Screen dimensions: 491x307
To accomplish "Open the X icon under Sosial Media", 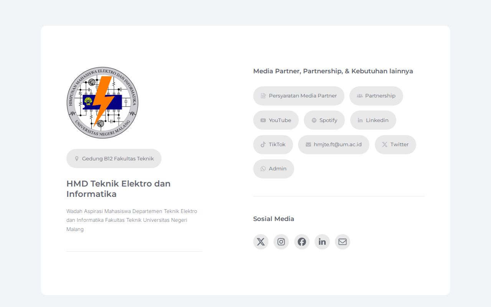I will (x=261, y=242).
